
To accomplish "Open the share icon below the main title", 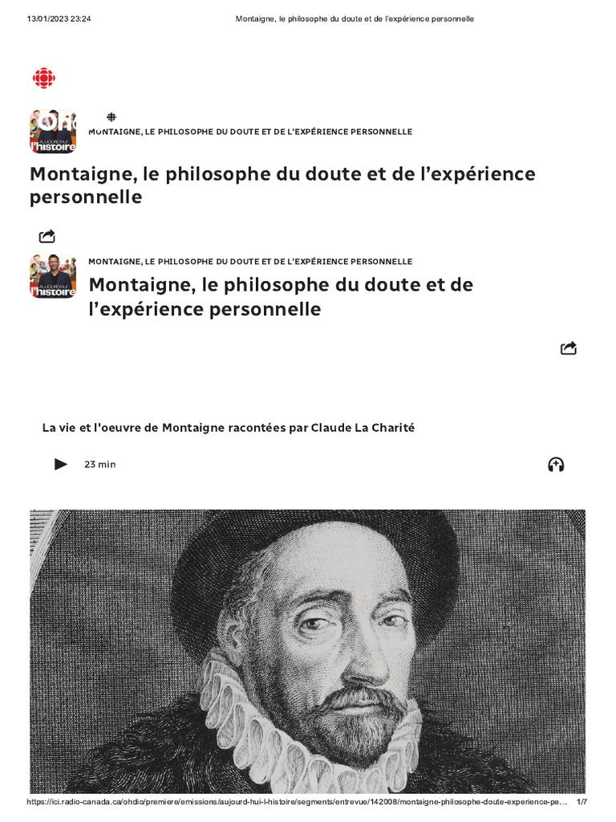I will pos(47,237).
